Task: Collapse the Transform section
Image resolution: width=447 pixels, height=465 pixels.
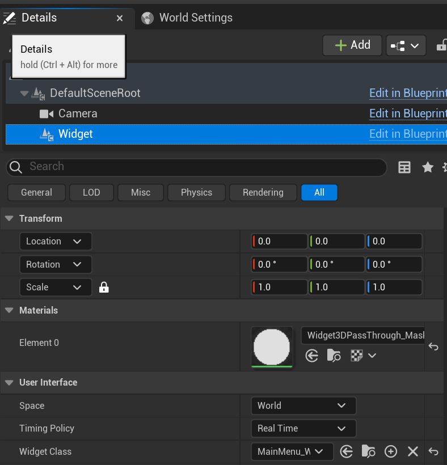Action: coord(9,219)
